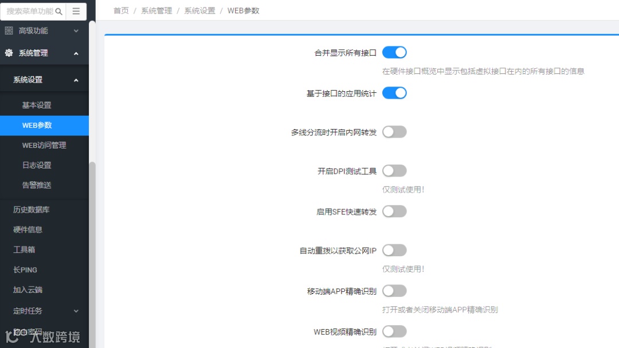Click WEB参数 breadcrumb text
The width and height of the screenshot is (619, 348).
[243, 11]
